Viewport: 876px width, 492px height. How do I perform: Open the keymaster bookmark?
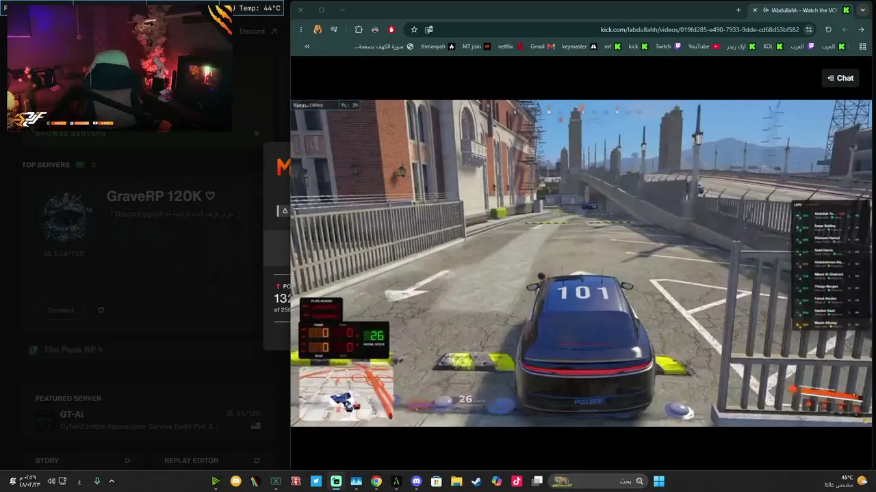579,46
